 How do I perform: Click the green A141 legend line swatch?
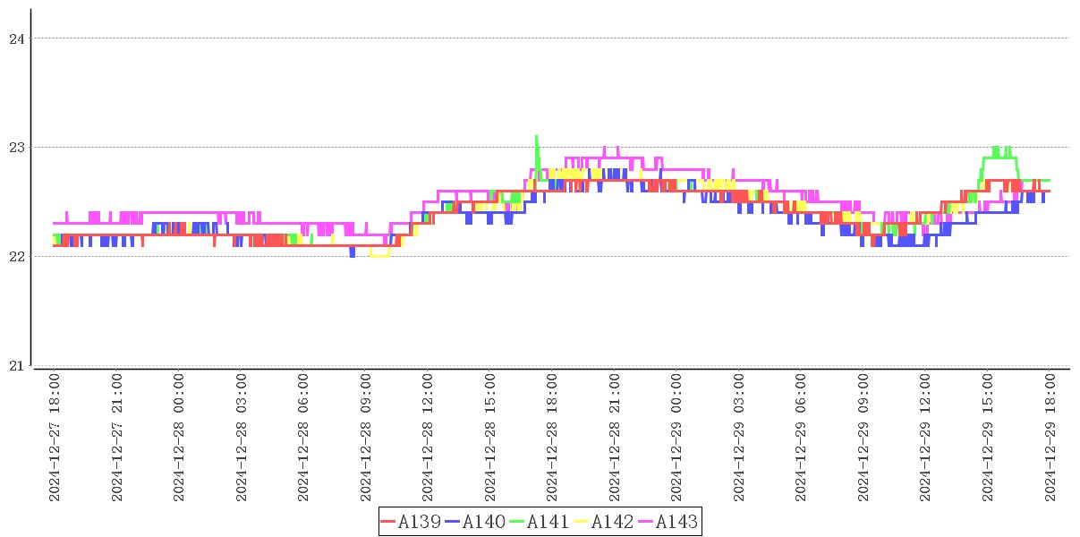tap(517, 522)
